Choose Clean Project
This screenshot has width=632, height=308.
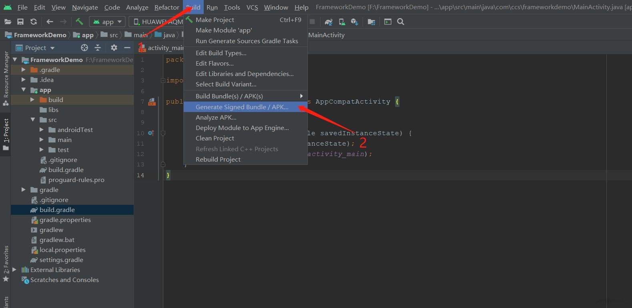(x=245, y=138)
